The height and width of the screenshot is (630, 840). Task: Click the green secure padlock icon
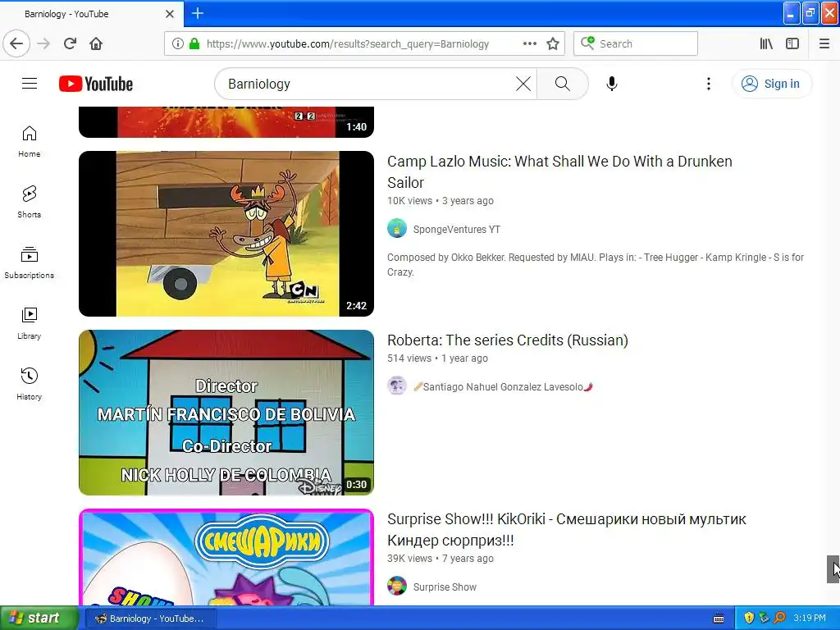pyautogui.click(x=194, y=43)
